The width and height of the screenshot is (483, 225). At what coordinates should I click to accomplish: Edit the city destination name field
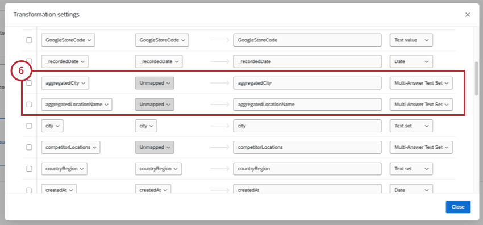[307, 126]
